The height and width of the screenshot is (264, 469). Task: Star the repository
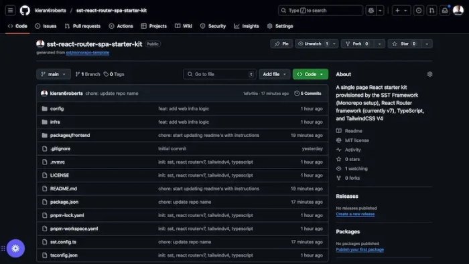[x=405, y=44]
